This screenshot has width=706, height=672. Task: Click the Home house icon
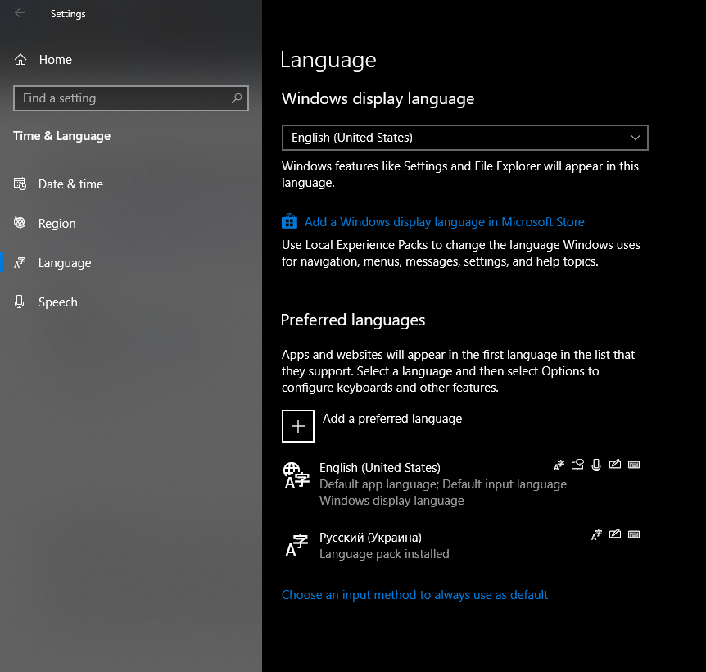pos(20,60)
